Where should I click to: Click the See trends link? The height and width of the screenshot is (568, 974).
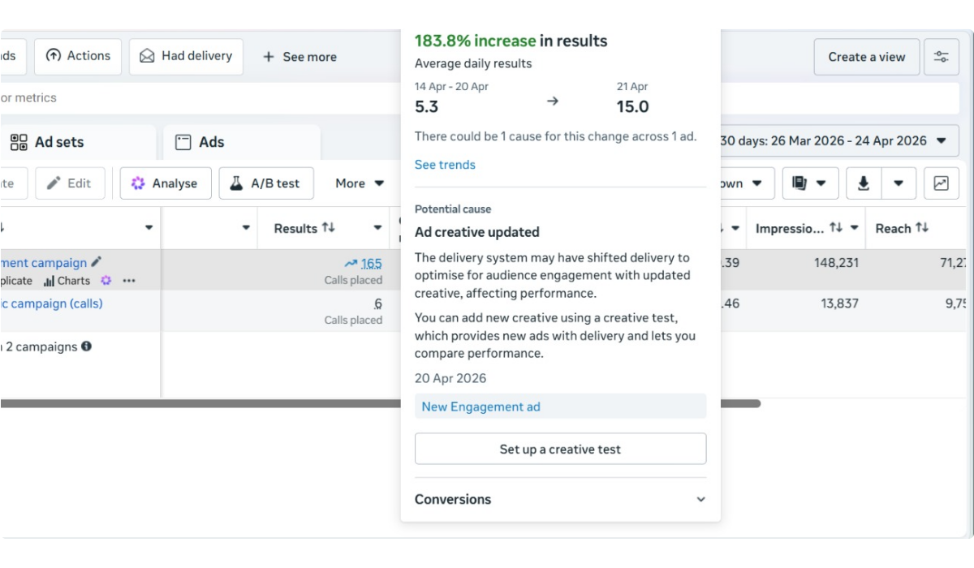coord(445,165)
